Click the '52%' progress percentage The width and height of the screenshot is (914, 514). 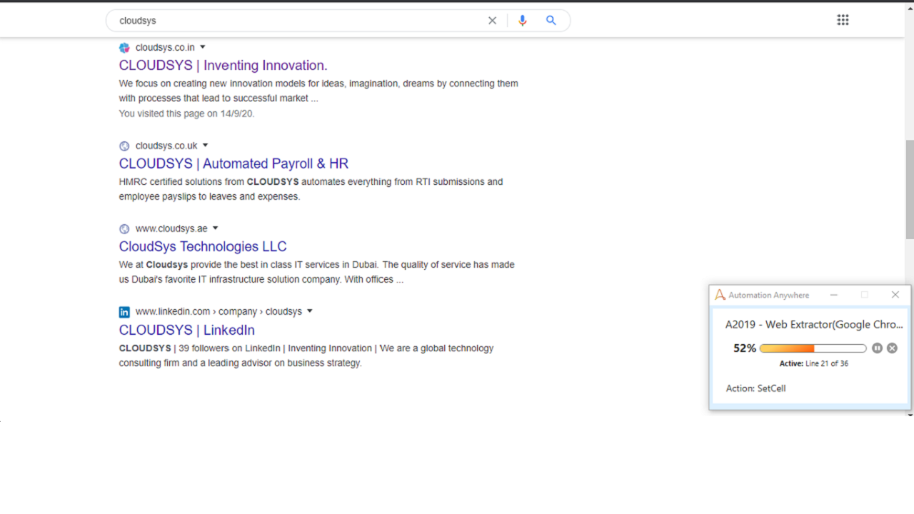(745, 348)
